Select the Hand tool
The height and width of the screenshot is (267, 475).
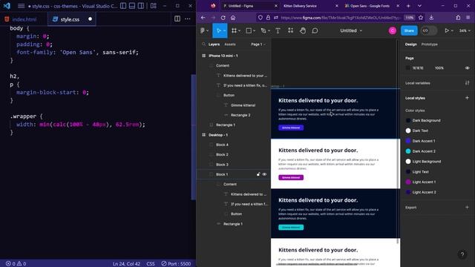(x=303, y=30)
